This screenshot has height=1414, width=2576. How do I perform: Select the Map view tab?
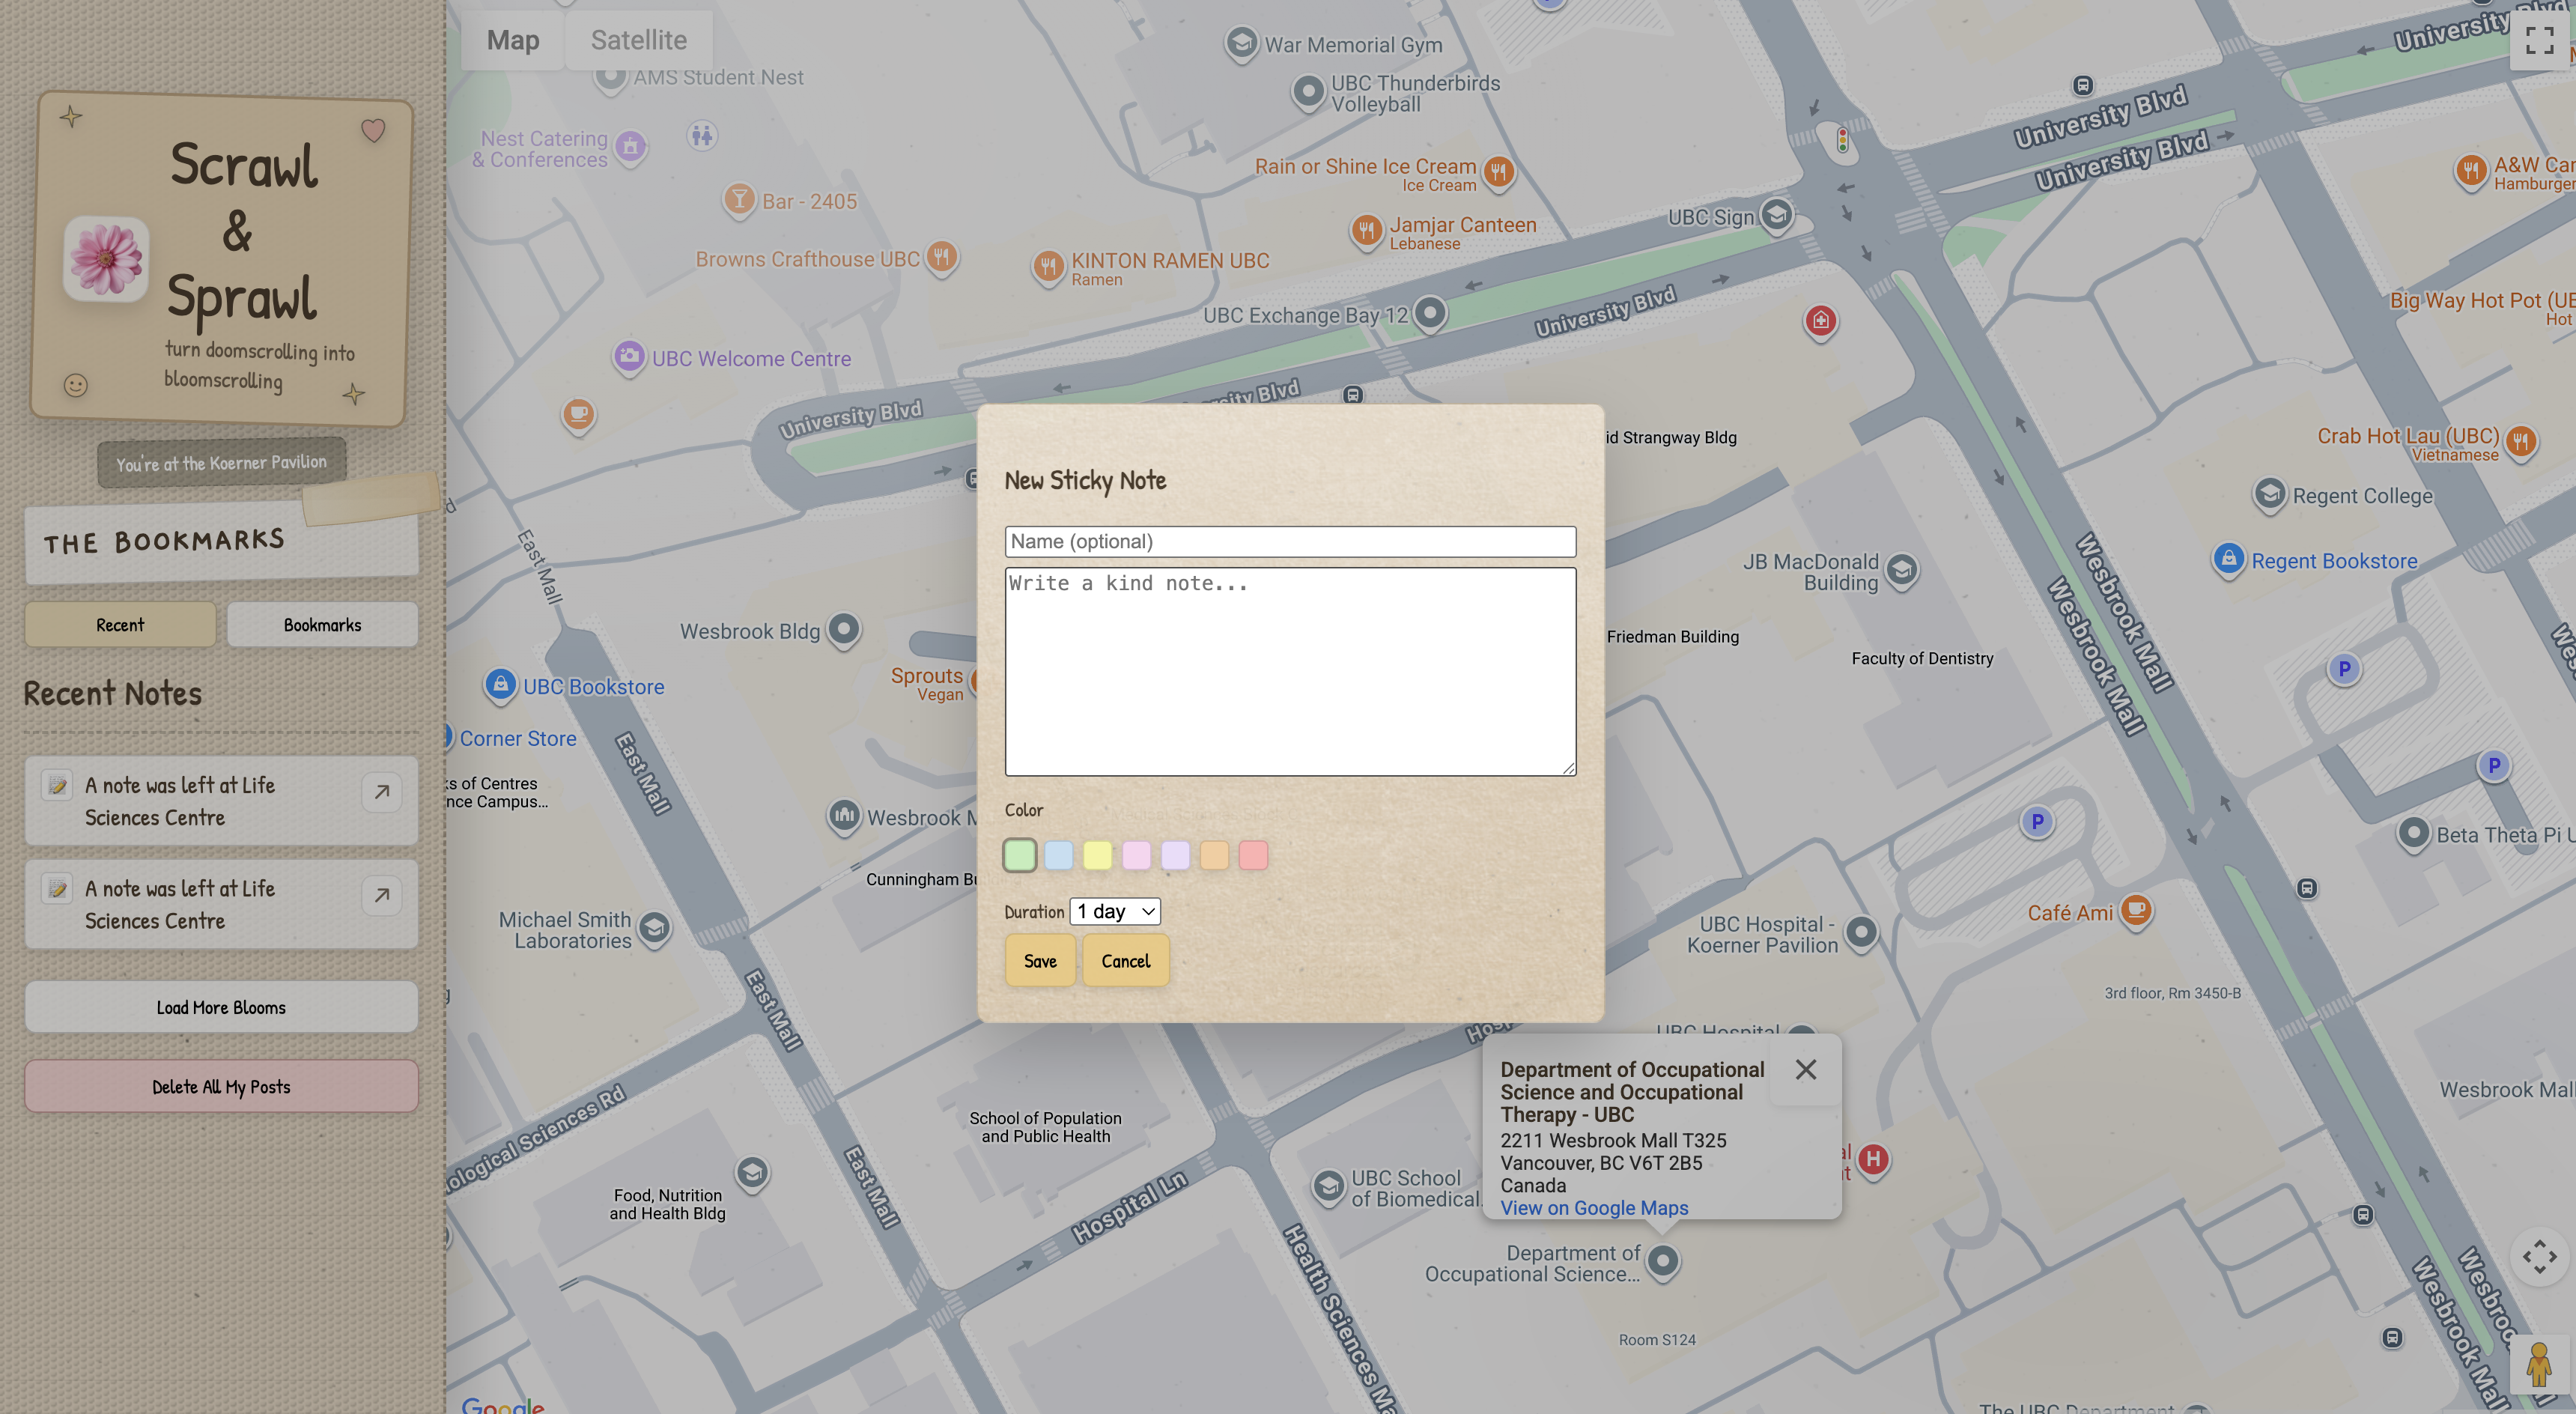click(x=512, y=40)
